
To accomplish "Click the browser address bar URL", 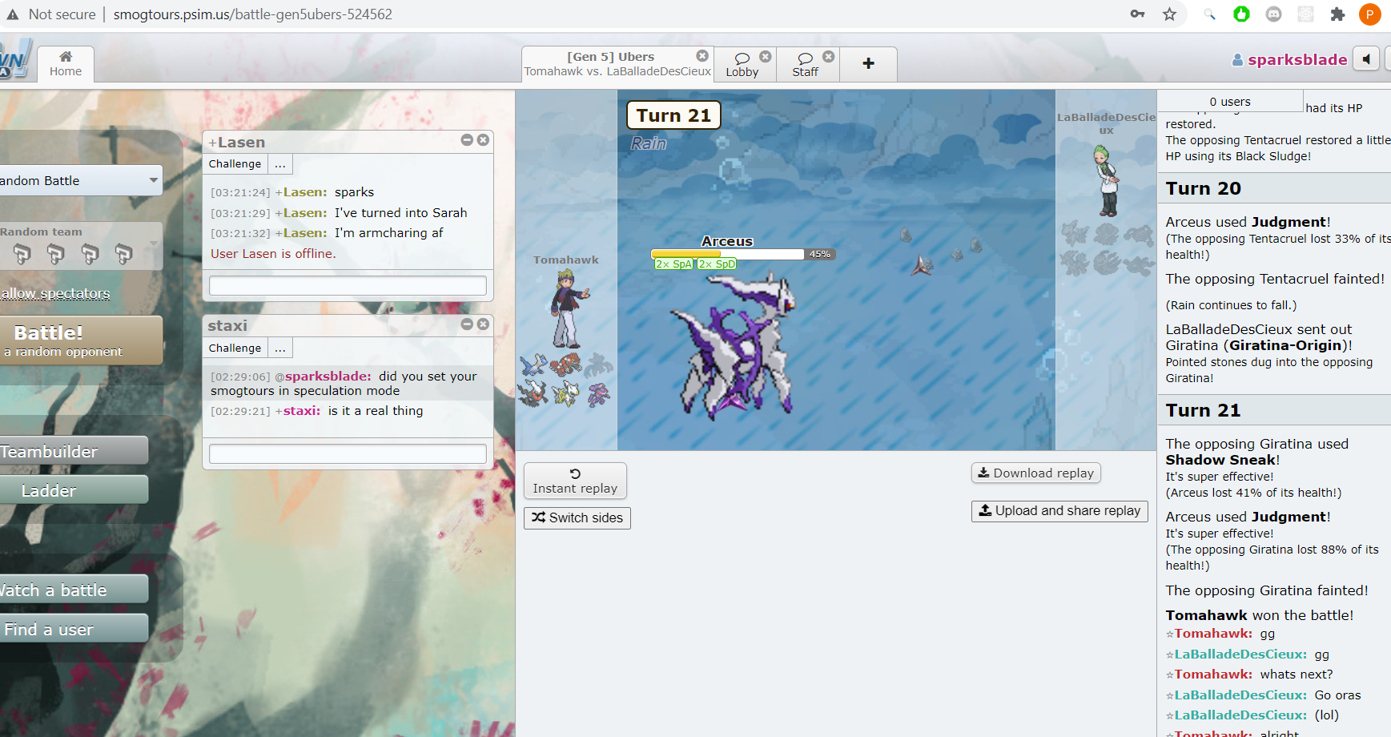I will tap(252, 14).
